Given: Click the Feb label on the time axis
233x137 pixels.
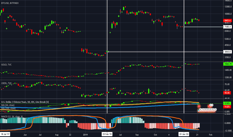Looking at the screenshot, I should (x=210, y=135).
